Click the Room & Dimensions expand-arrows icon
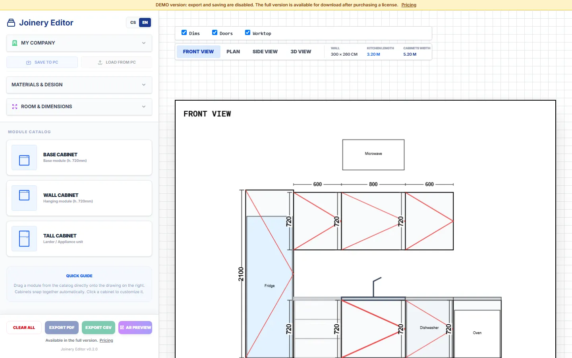The height and width of the screenshot is (358, 572). (x=15, y=107)
